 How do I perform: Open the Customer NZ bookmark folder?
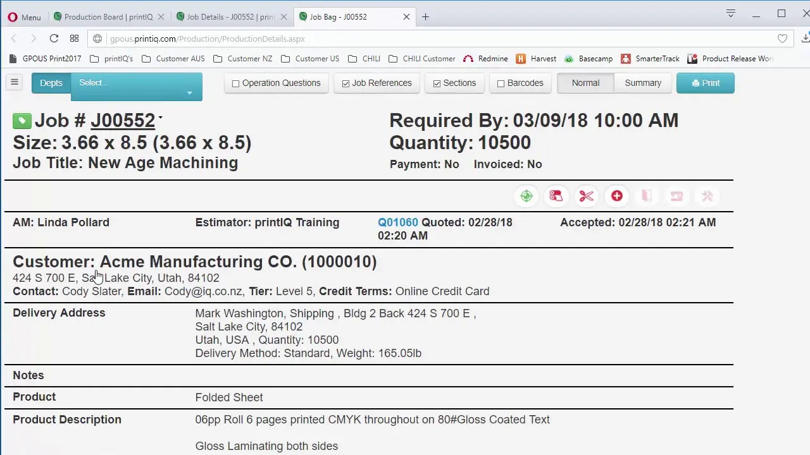point(242,59)
